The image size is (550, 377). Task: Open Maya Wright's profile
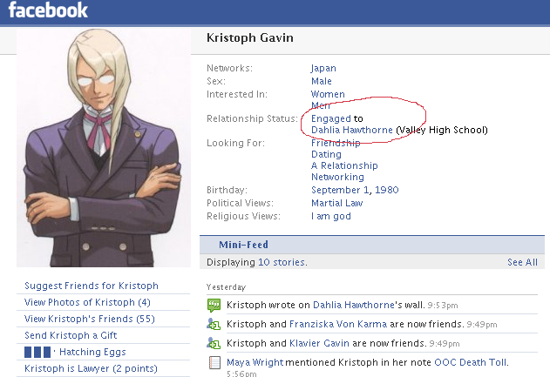255,362
